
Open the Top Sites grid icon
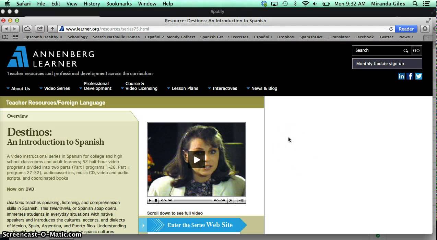click(x=15, y=37)
